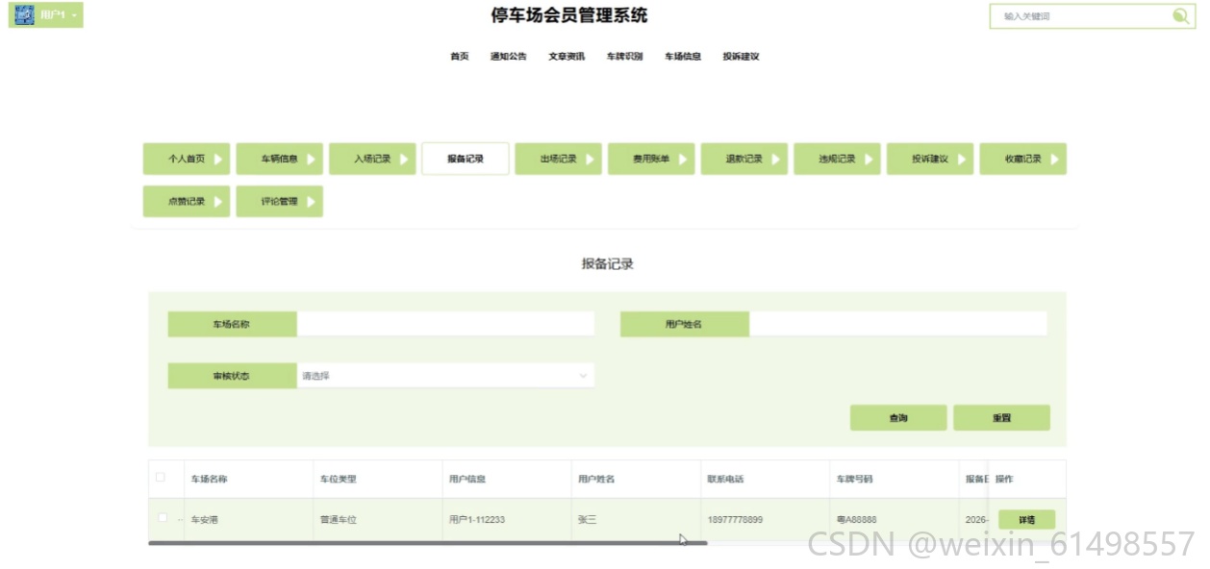Focus the 车场名称 input field
This screenshot has height=569, width=1210.
coord(445,324)
